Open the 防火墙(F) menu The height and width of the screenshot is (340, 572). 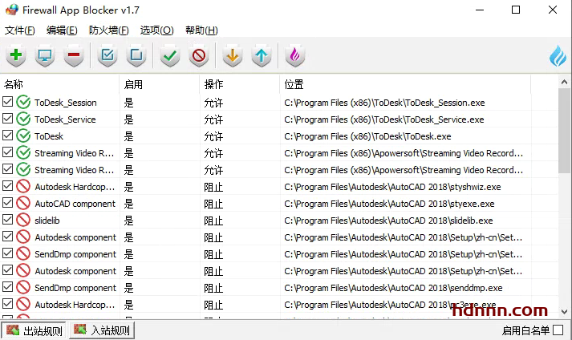click(109, 30)
